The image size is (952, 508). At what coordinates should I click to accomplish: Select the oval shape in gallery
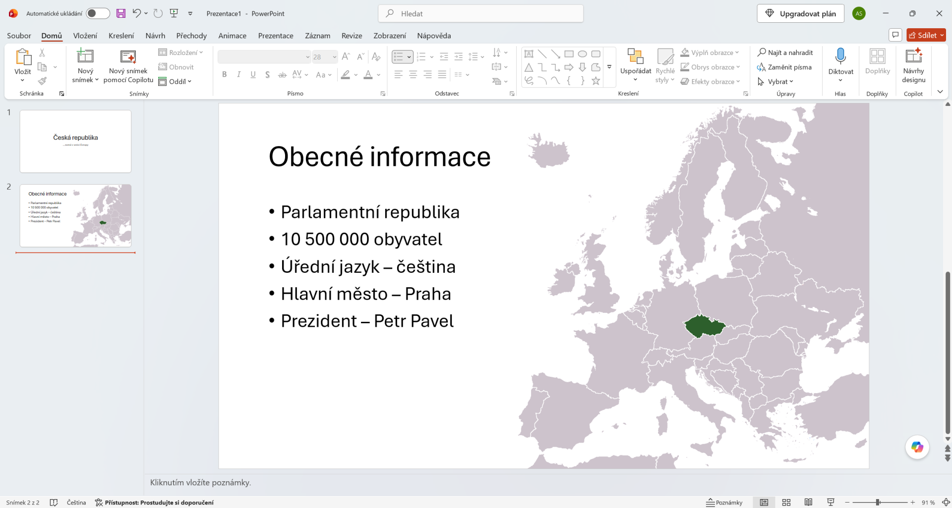tap(583, 54)
